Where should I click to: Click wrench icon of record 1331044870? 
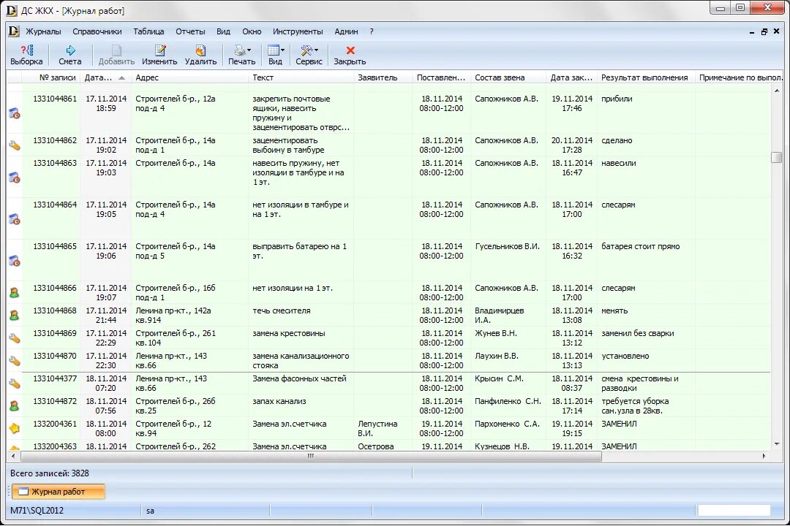pyautogui.click(x=15, y=361)
